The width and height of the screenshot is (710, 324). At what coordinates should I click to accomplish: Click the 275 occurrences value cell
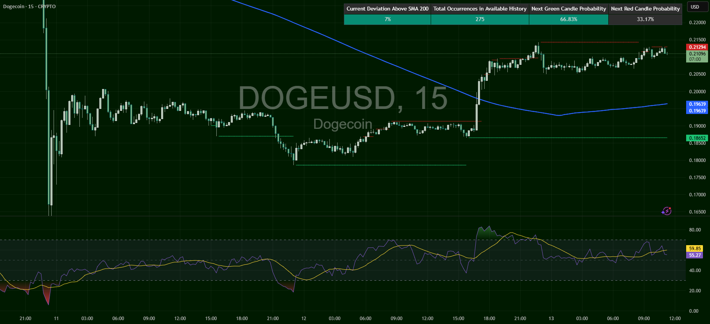pos(480,19)
